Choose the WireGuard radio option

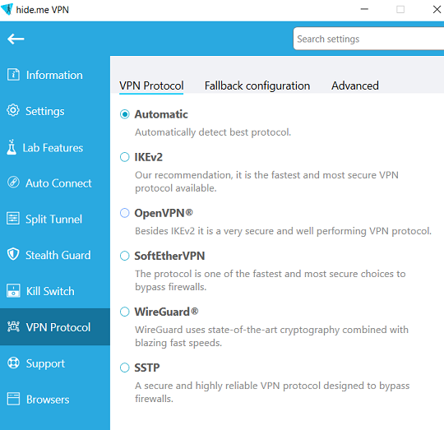pos(125,312)
